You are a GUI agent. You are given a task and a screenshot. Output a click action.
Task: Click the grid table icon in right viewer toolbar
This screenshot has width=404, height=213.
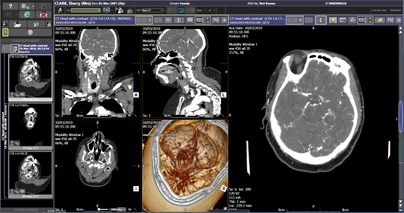click(343, 20)
